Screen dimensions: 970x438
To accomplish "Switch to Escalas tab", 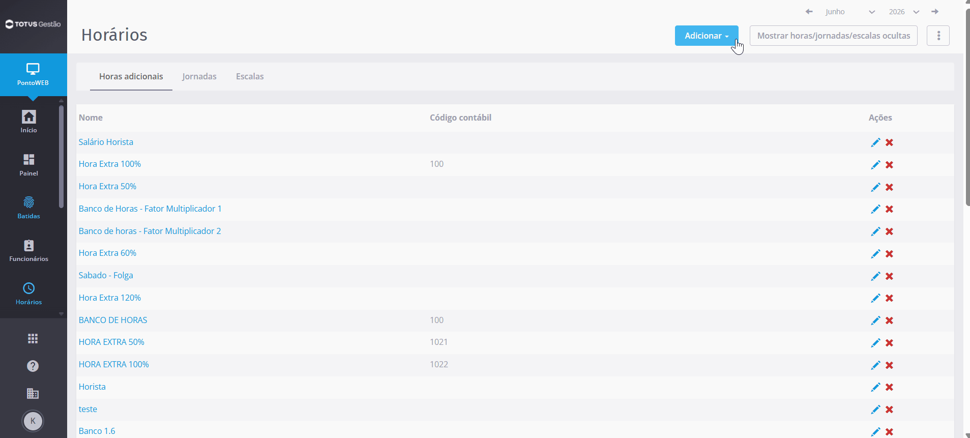I will pos(250,76).
